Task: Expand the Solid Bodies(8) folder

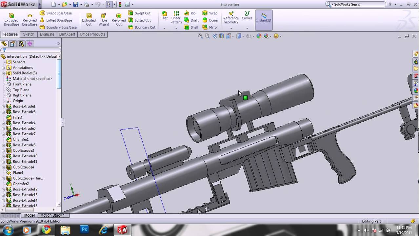Action: pyautogui.click(x=3, y=73)
